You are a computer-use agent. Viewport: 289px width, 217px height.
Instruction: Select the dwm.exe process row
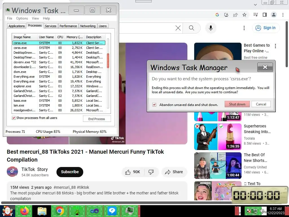(x=59, y=72)
